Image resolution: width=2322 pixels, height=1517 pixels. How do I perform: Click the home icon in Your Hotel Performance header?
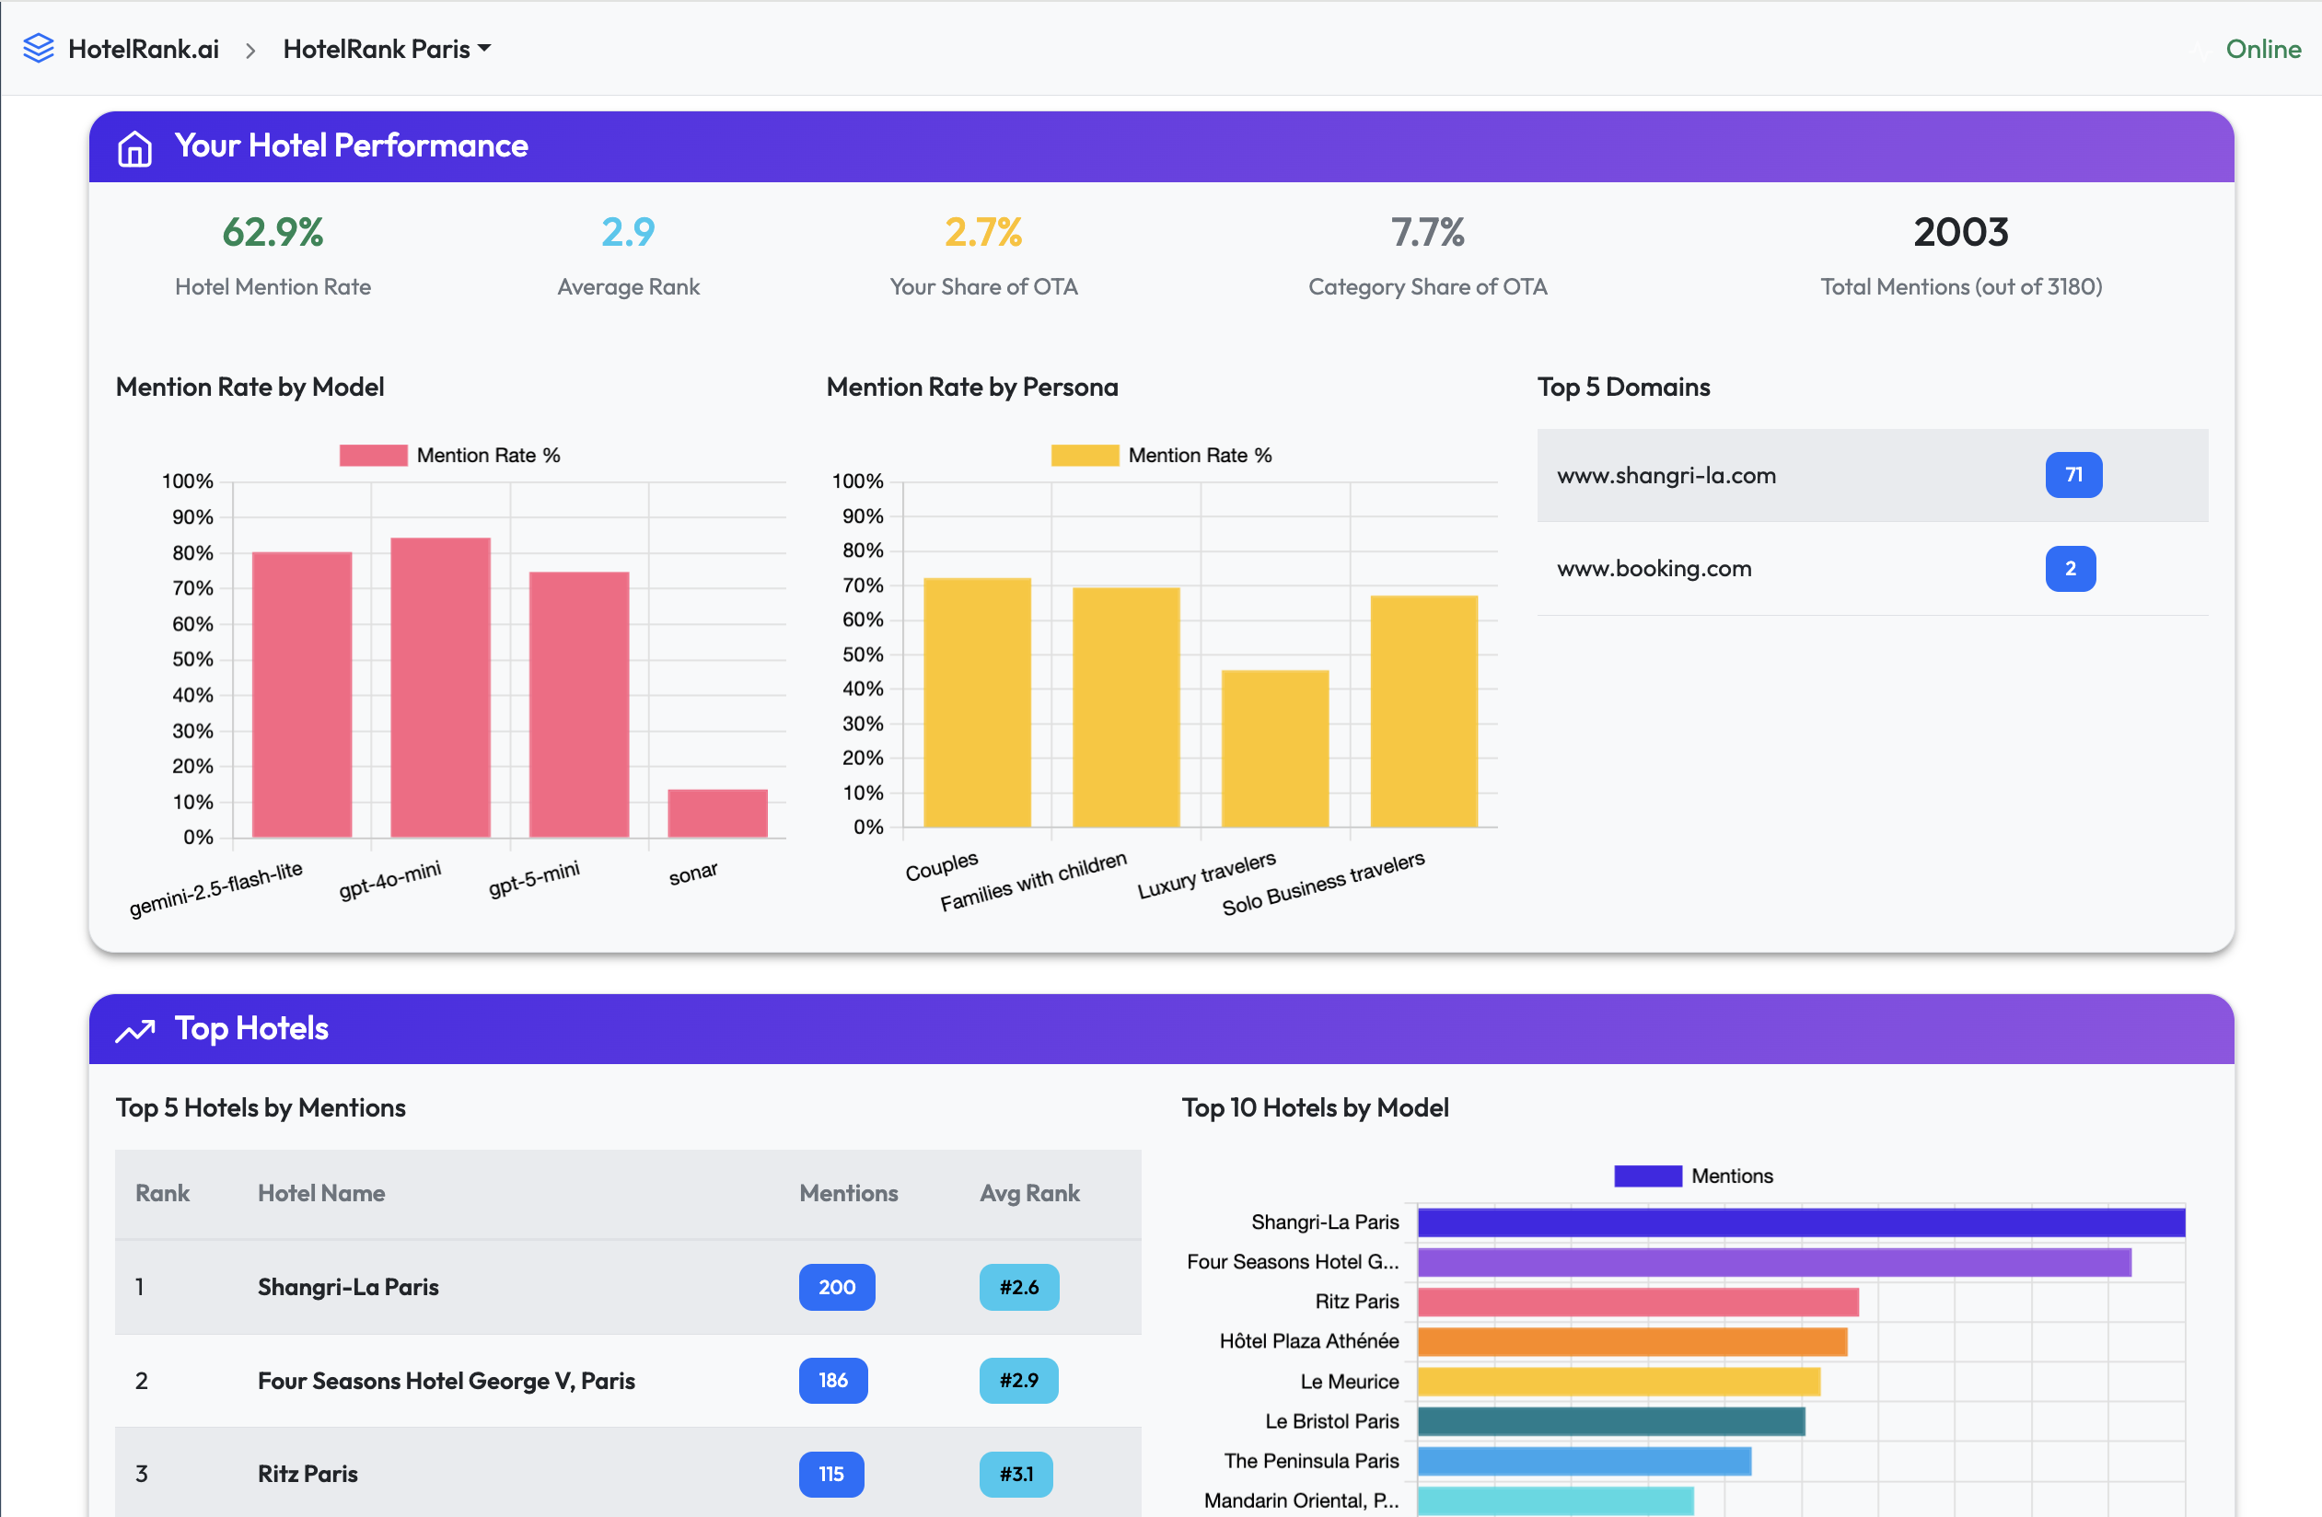coord(134,147)
